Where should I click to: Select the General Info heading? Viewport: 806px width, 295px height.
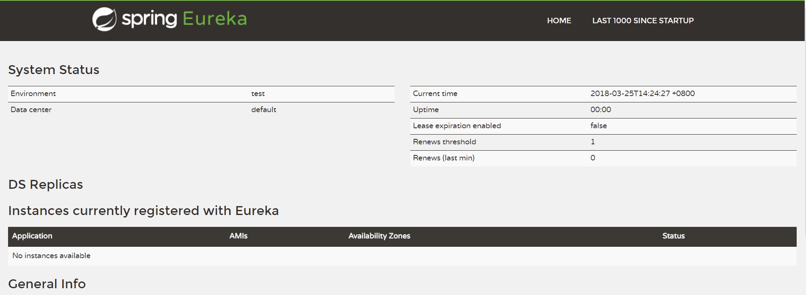tap(47, 284)
